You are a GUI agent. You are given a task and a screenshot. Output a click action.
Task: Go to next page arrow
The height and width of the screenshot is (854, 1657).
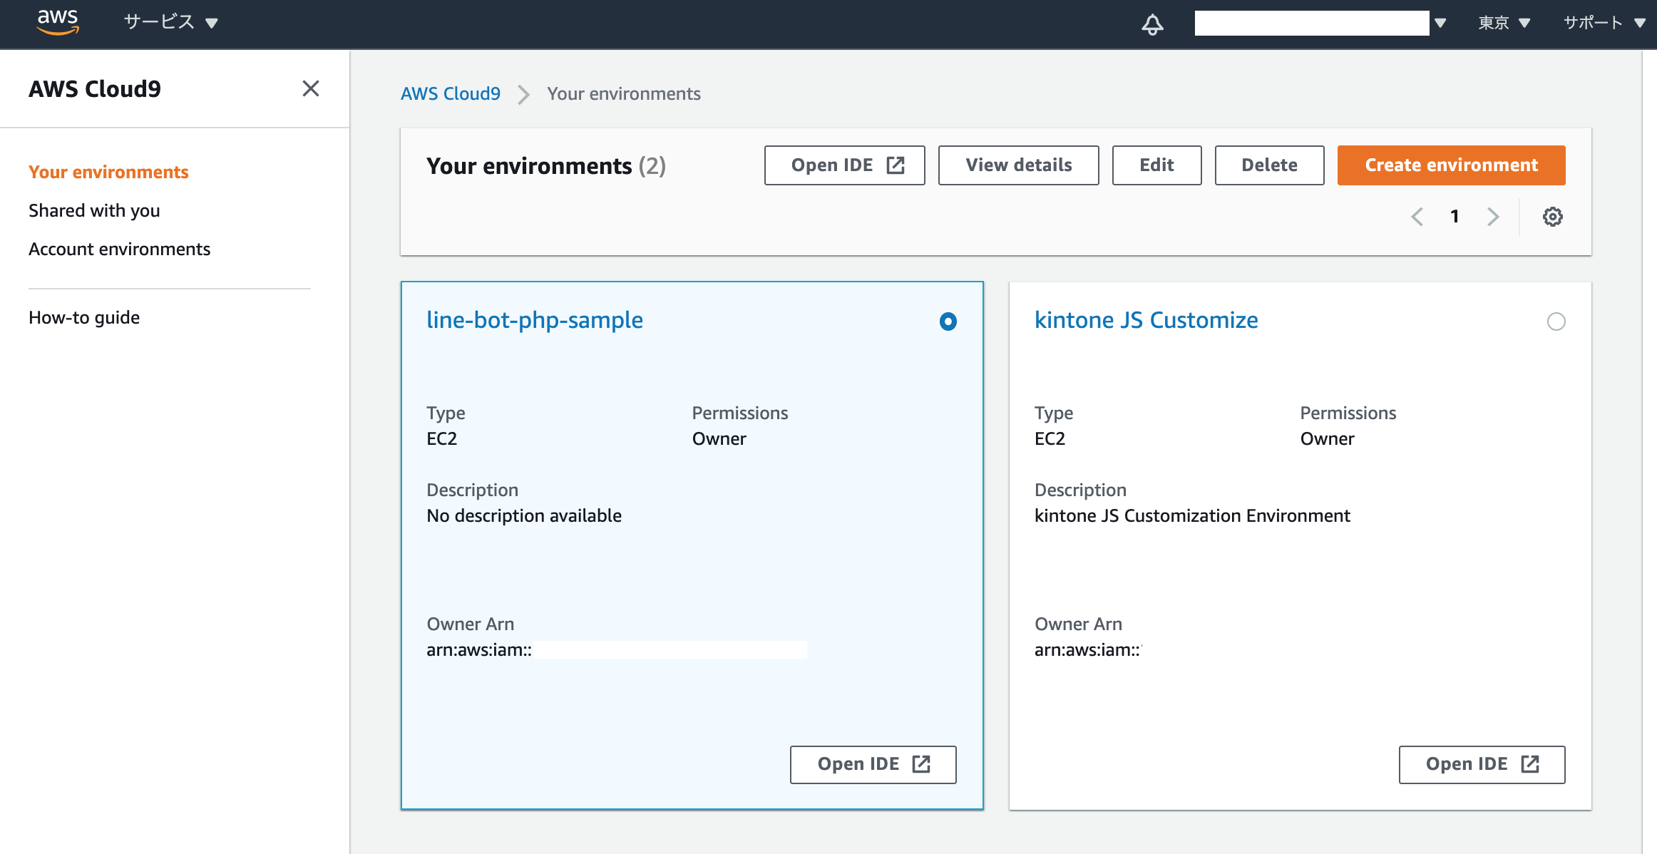pyautogui.click(x=1492, y=217)
